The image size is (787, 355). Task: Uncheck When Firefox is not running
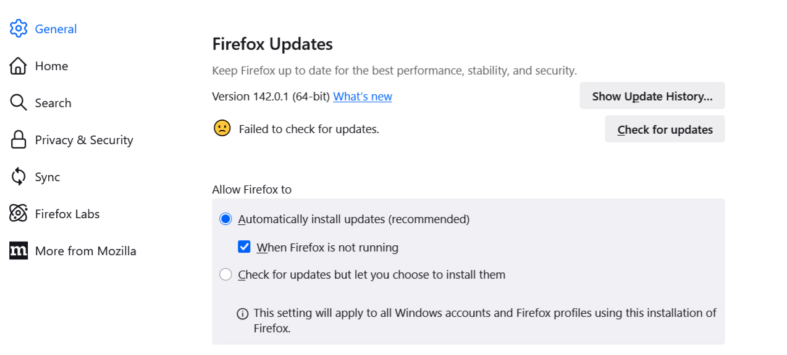[245, 247]
